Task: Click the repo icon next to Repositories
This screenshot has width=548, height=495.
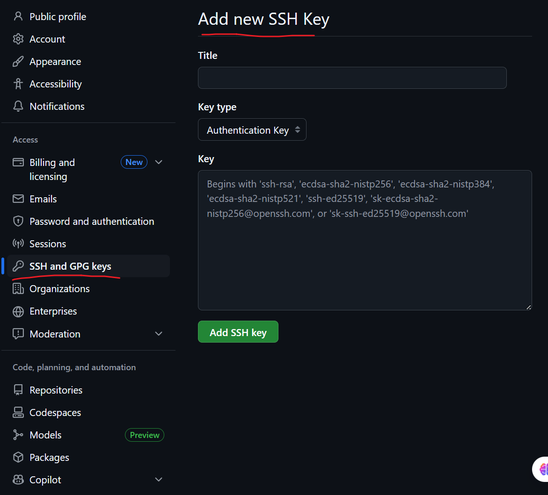Action: pos(18,390)
